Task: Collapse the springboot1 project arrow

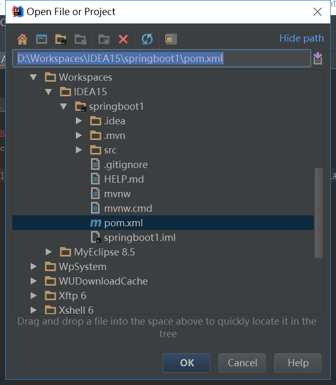Action: [63, 107]
